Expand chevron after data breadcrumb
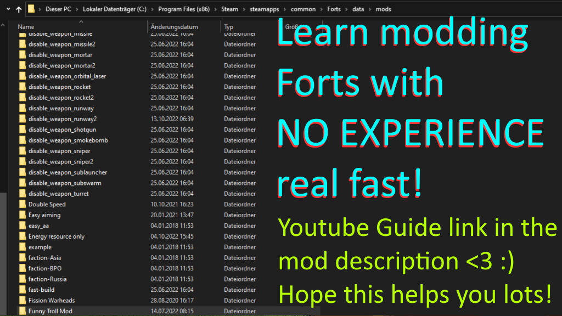562x316 pixels. tap(370, 9)
